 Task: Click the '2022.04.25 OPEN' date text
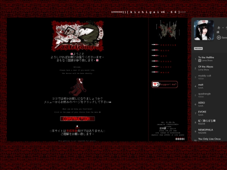tap(168, 131)
